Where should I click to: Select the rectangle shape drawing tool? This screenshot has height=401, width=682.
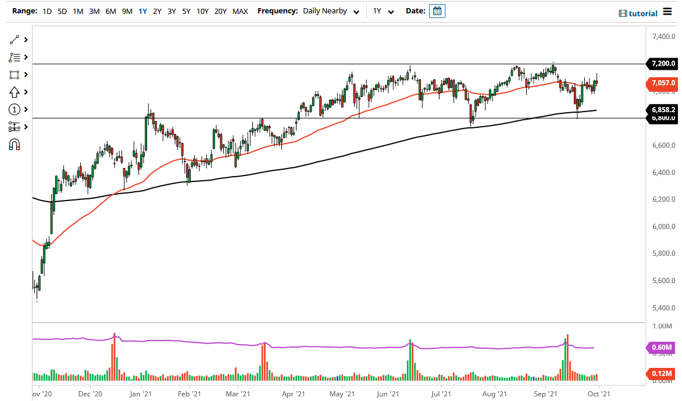(x=14, y=74)
